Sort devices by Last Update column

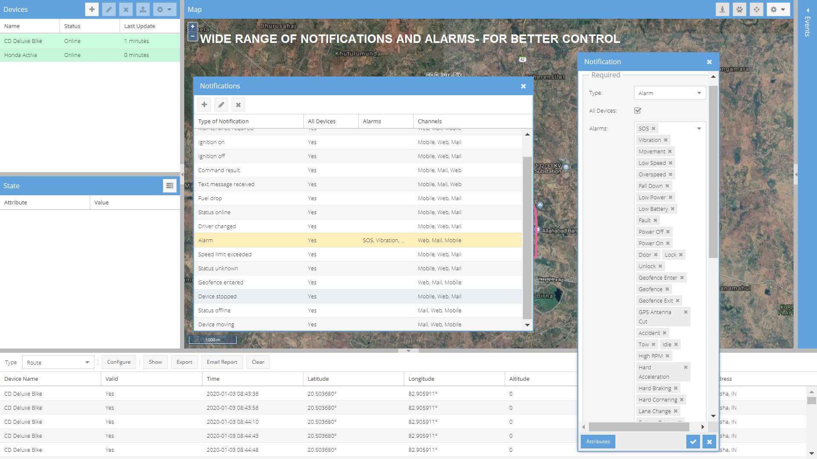[x=150, y=26]
